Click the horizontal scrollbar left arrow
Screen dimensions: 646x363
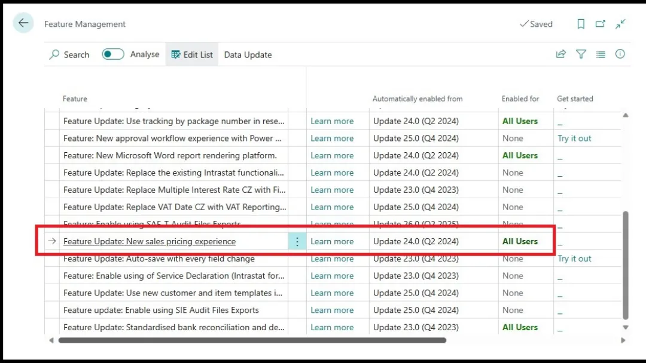tap(51, 340)
